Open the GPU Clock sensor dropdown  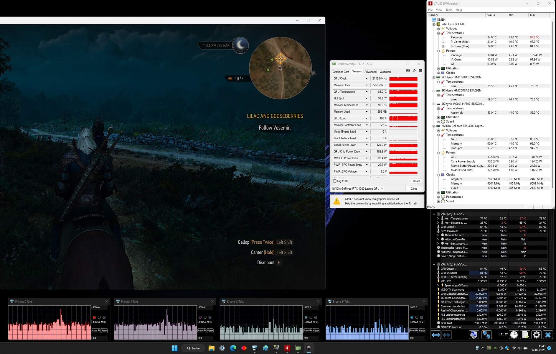coord(367,78)
